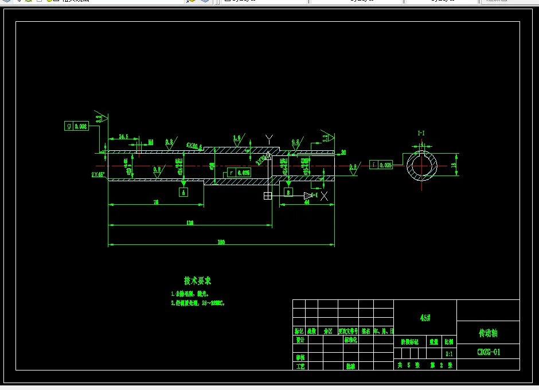The image size is (539, 390).
Task: Select the 批准 title block cell
Action: tap(350, 366)
